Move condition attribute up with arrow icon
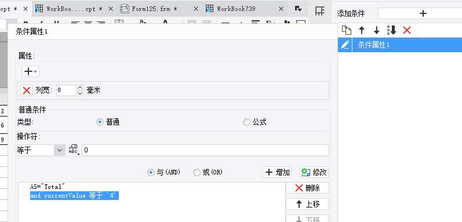 (362, 30)
